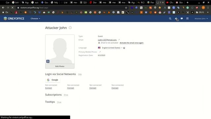Switch to the 'Dor' browser tab
Screen dimensions: 211x119
93,2
